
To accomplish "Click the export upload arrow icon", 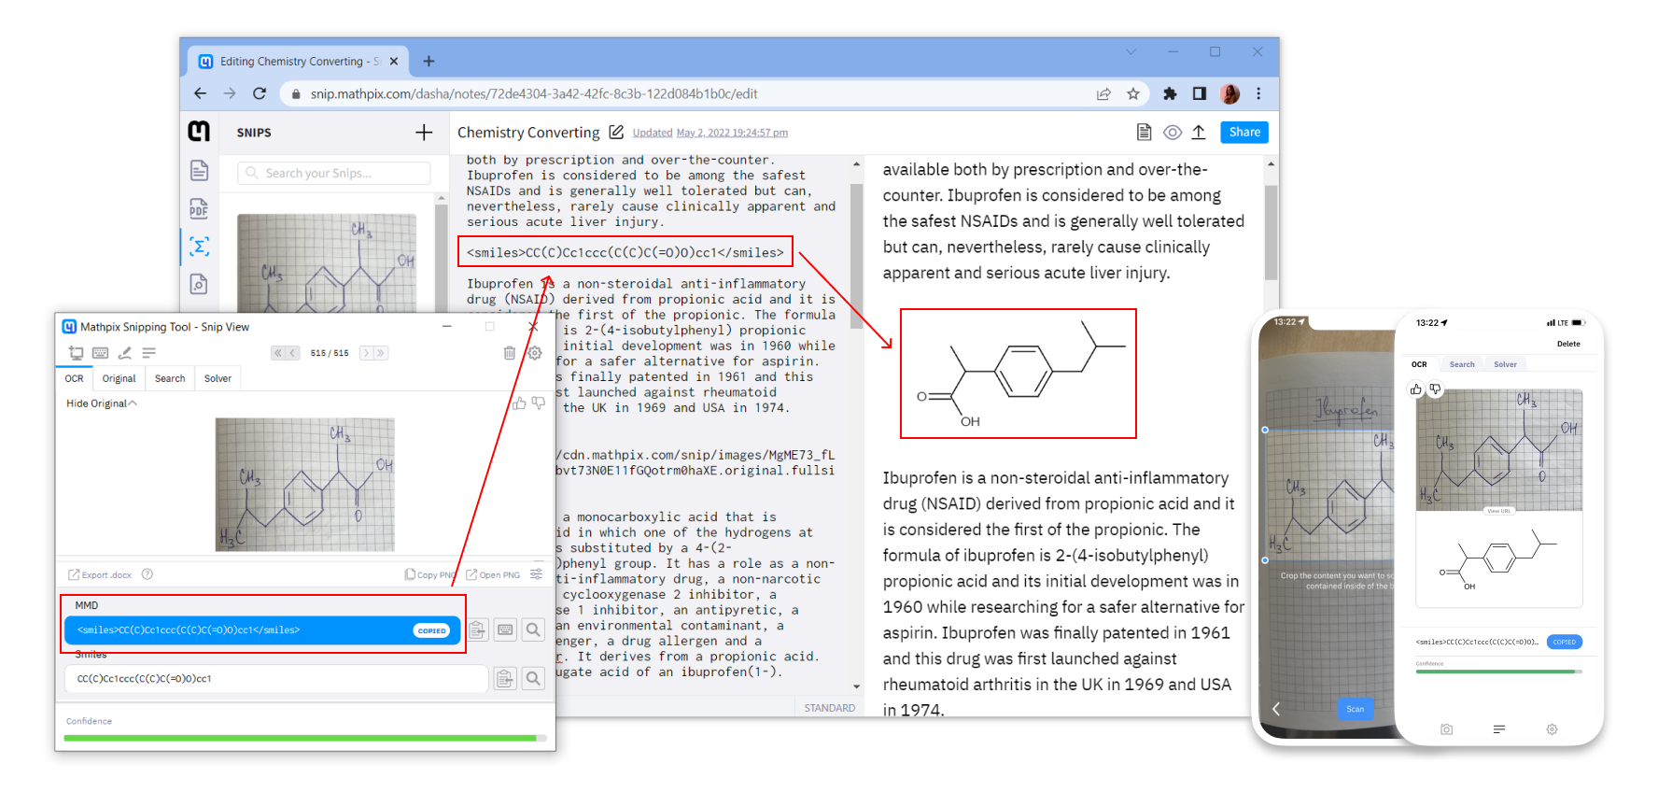I will coord(1199,133).
